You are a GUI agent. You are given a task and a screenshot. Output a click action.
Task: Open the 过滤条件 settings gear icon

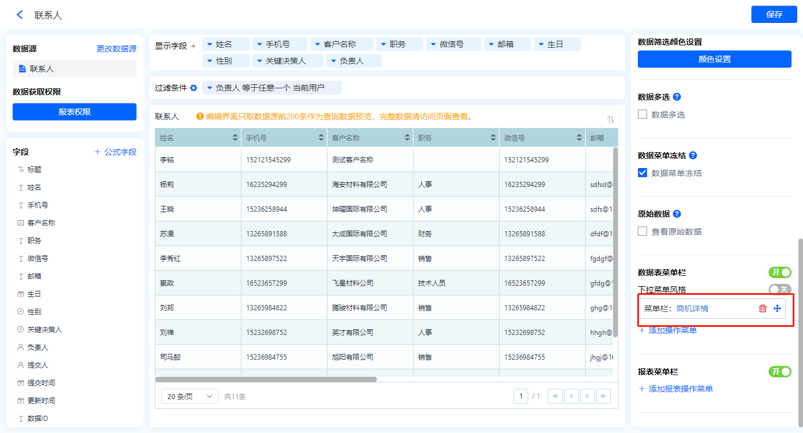tap(194, 88)
